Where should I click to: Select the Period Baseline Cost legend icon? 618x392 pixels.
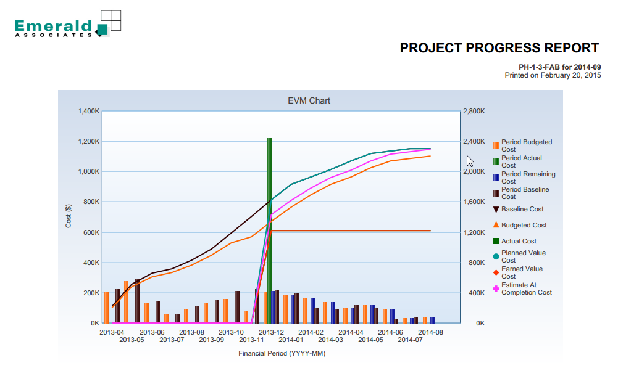click(496, 194)
